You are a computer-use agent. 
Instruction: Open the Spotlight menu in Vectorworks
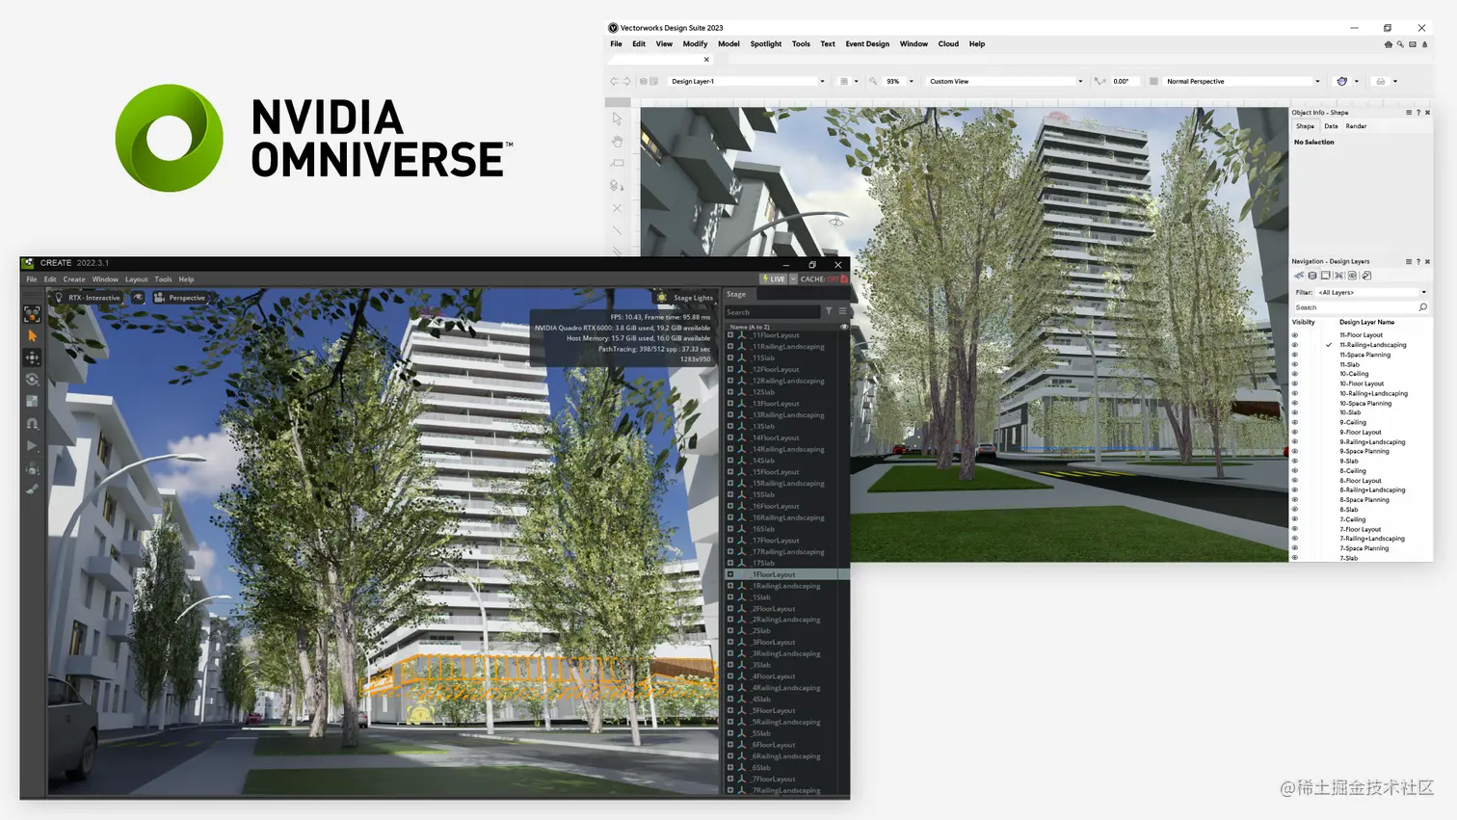[x=764, y=43]
